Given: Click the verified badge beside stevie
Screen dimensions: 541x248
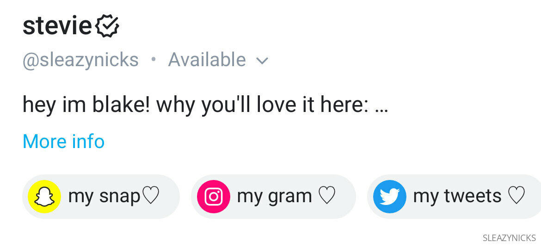Looking at the screenshot, I should pos(107,26).
